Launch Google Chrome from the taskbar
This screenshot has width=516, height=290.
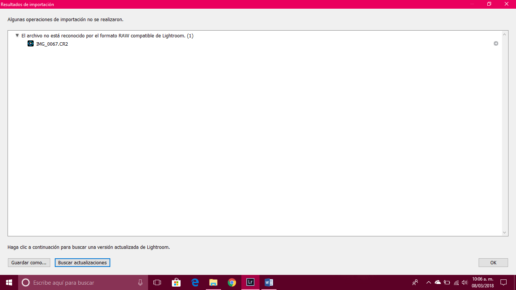click(232, 282)
